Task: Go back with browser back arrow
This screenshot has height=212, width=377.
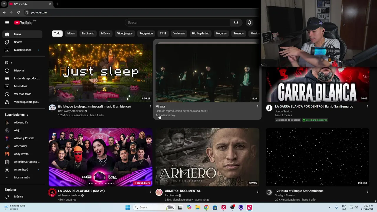Action: 4,12
